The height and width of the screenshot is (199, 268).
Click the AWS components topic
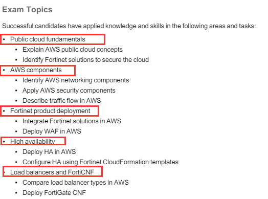36,70
